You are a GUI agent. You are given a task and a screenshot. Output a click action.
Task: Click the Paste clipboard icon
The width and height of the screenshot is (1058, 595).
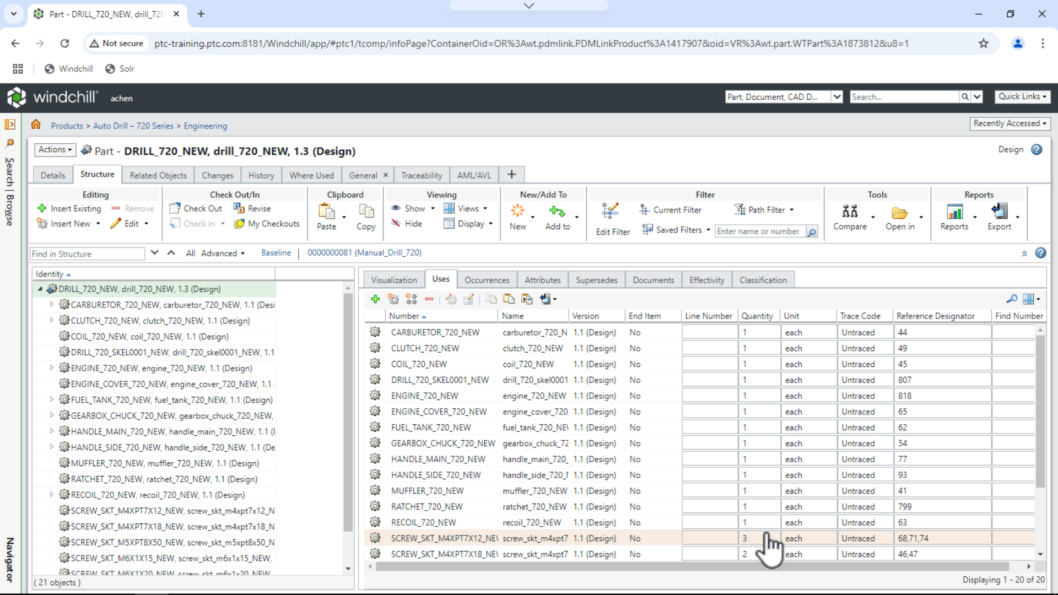point(326,212)
